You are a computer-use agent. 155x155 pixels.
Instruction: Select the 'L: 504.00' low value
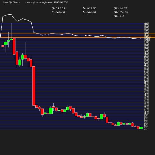tap(89, 12)
